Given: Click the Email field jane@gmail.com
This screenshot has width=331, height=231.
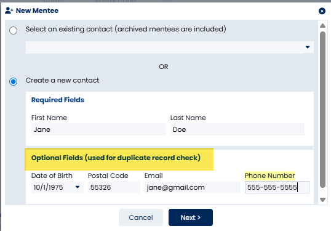Looking at the screenshot, I should click(193, 187).
